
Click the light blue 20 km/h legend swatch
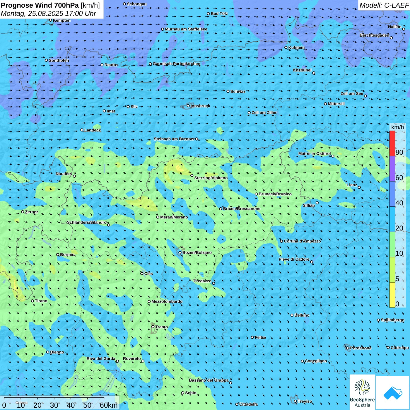click(392, 219)
